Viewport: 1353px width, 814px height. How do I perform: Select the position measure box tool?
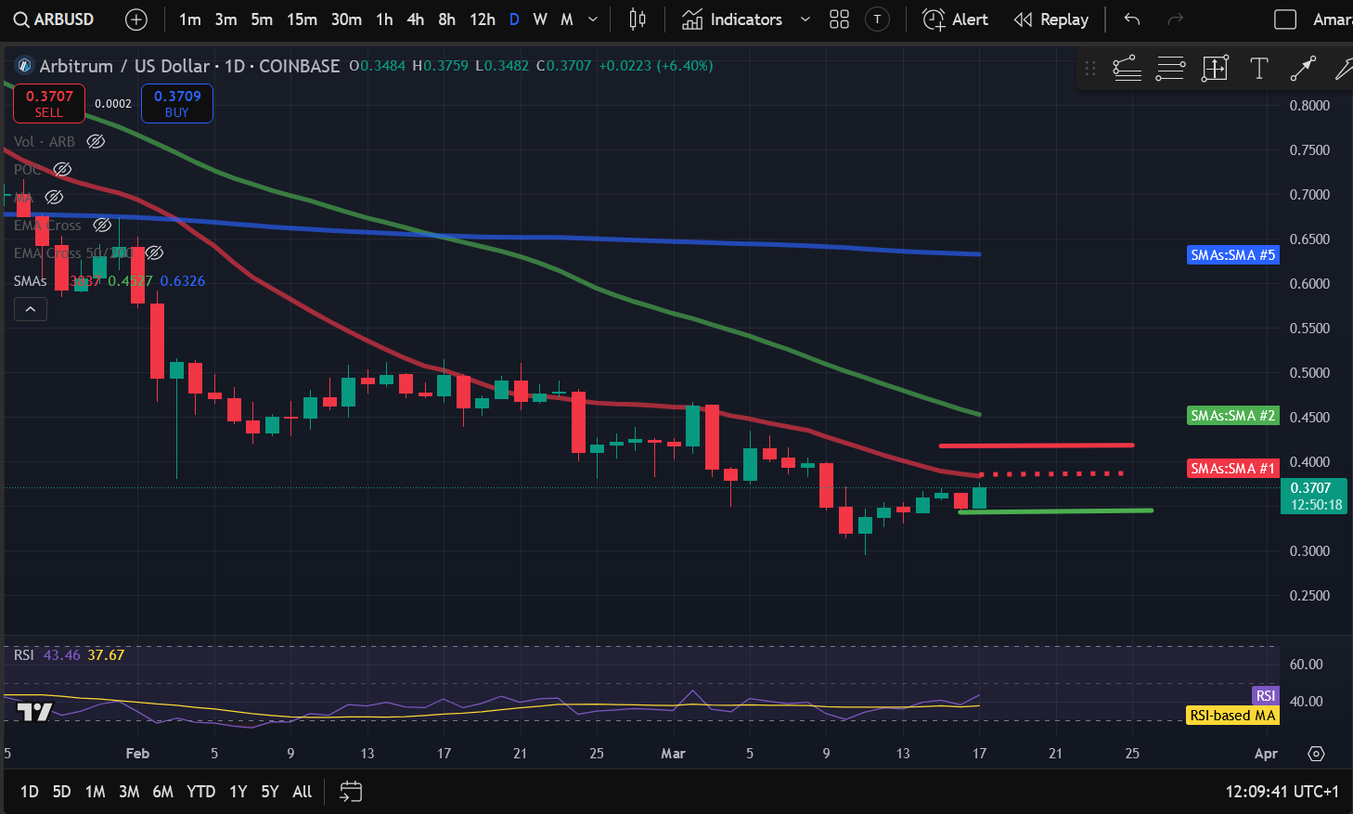pyautogui.click(x=1215, y=68)
